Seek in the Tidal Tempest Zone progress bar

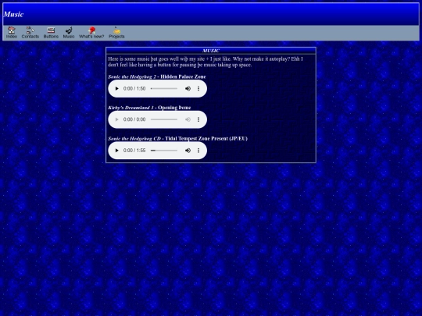pos(164,151)
